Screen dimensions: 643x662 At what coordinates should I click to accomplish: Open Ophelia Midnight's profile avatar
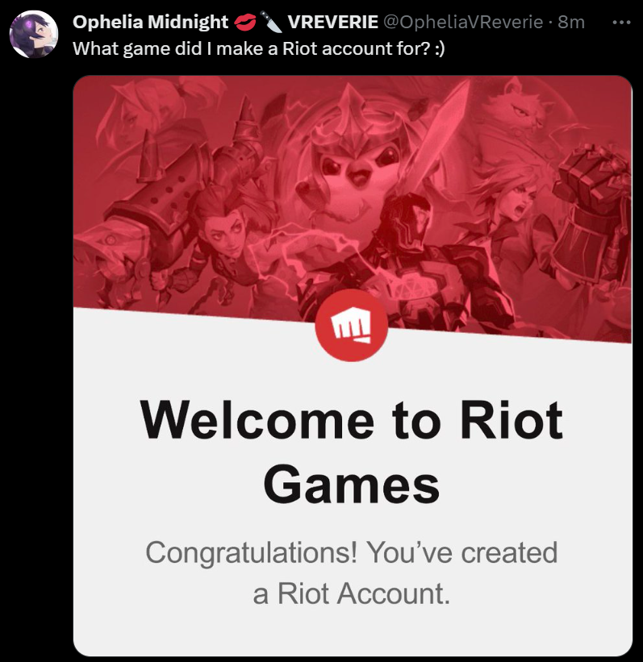pyautogui.click(x=34, y=34)
